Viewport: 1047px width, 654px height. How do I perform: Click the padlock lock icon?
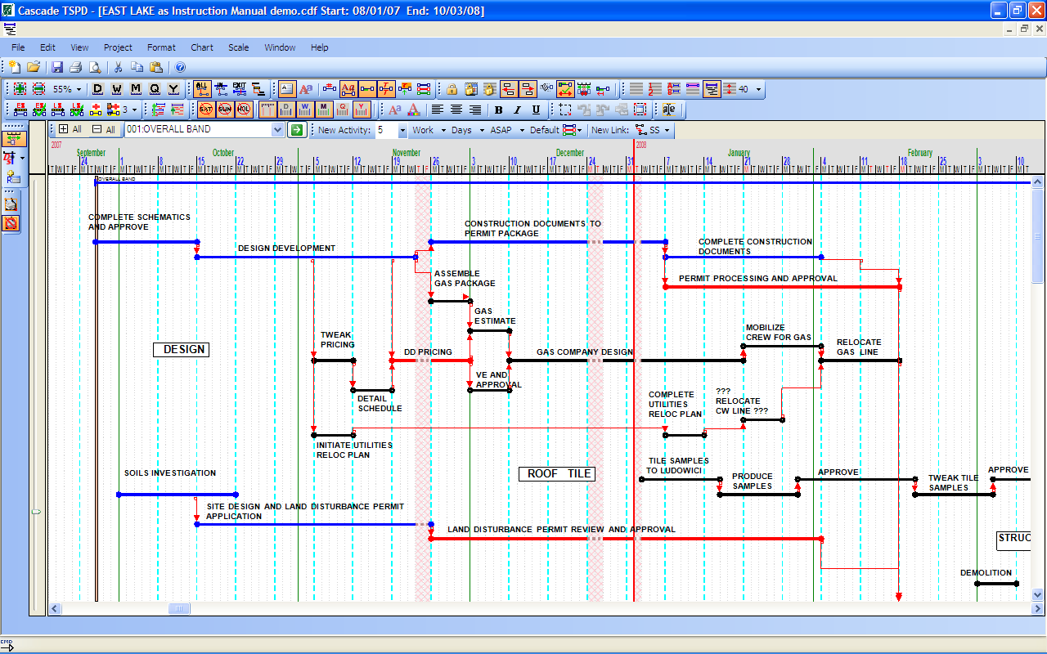452,89
